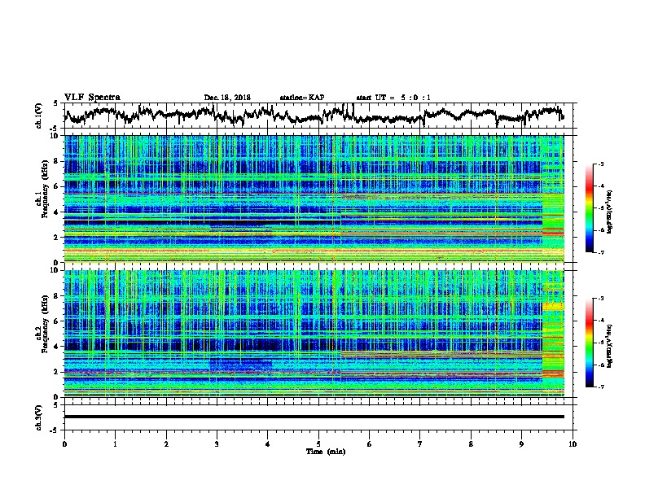The image size is (645, 498).
Task: Click the ch.2 "Frequency (kHz)" axis label
Action: 45,324
